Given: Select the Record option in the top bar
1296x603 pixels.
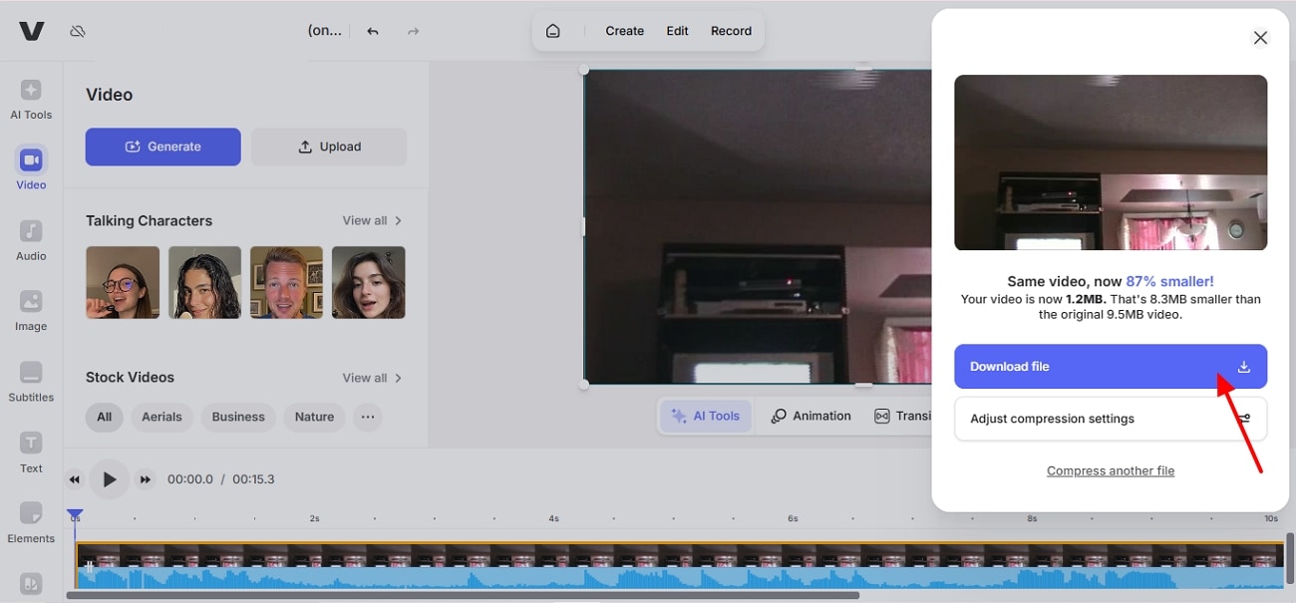Looking at the screenshot, I should click(x=731, y=30).
